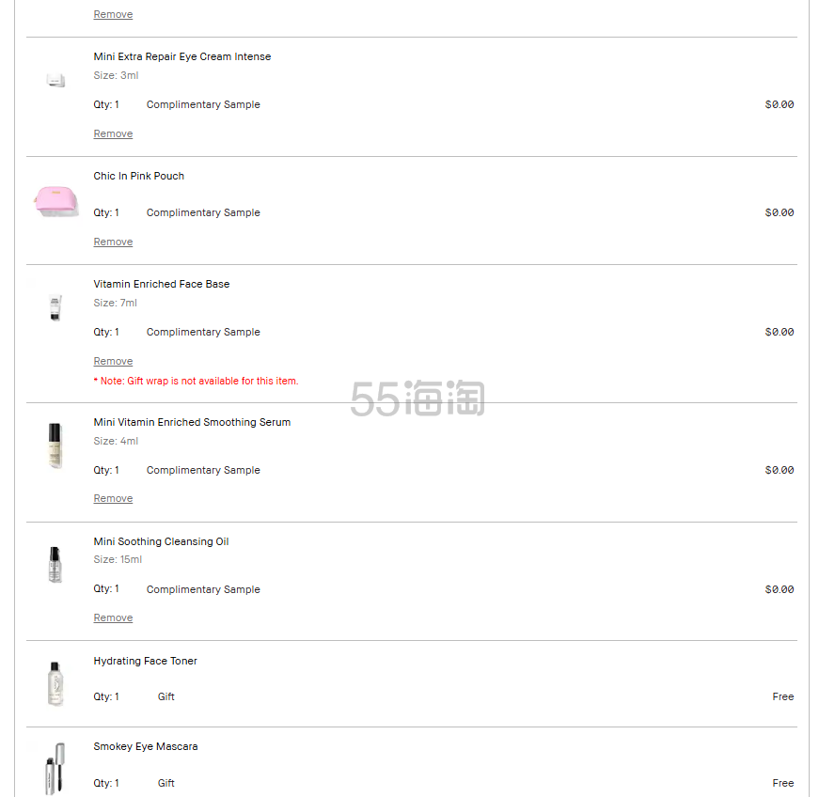Remove Mini Vitamin Enriched Smoothing Serum
The height and width of the screenshot is (797, 835).
113,499
